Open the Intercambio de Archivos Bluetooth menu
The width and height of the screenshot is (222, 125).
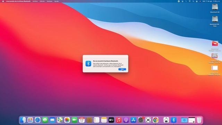18,1
